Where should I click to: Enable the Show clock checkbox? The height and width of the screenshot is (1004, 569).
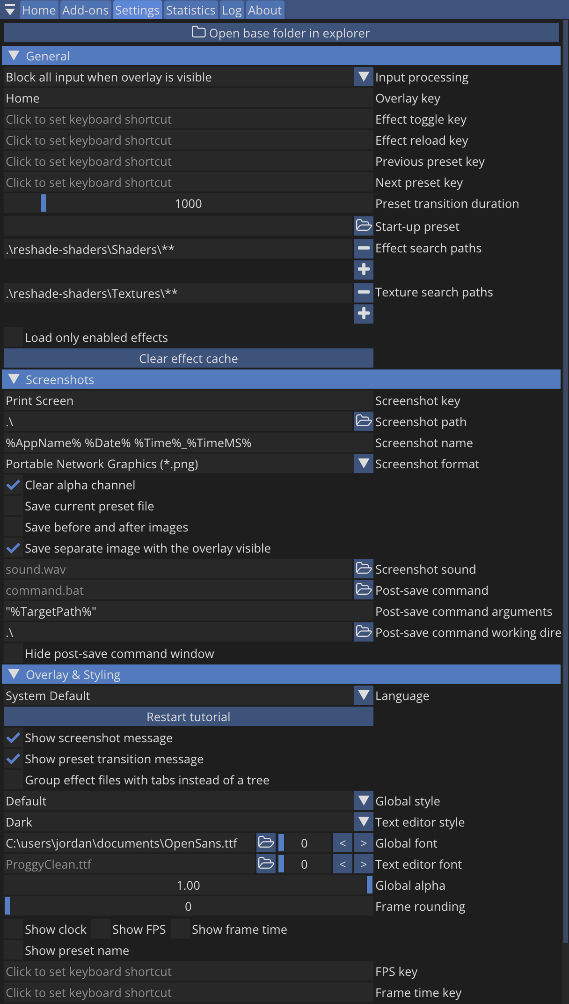point(13,929)
